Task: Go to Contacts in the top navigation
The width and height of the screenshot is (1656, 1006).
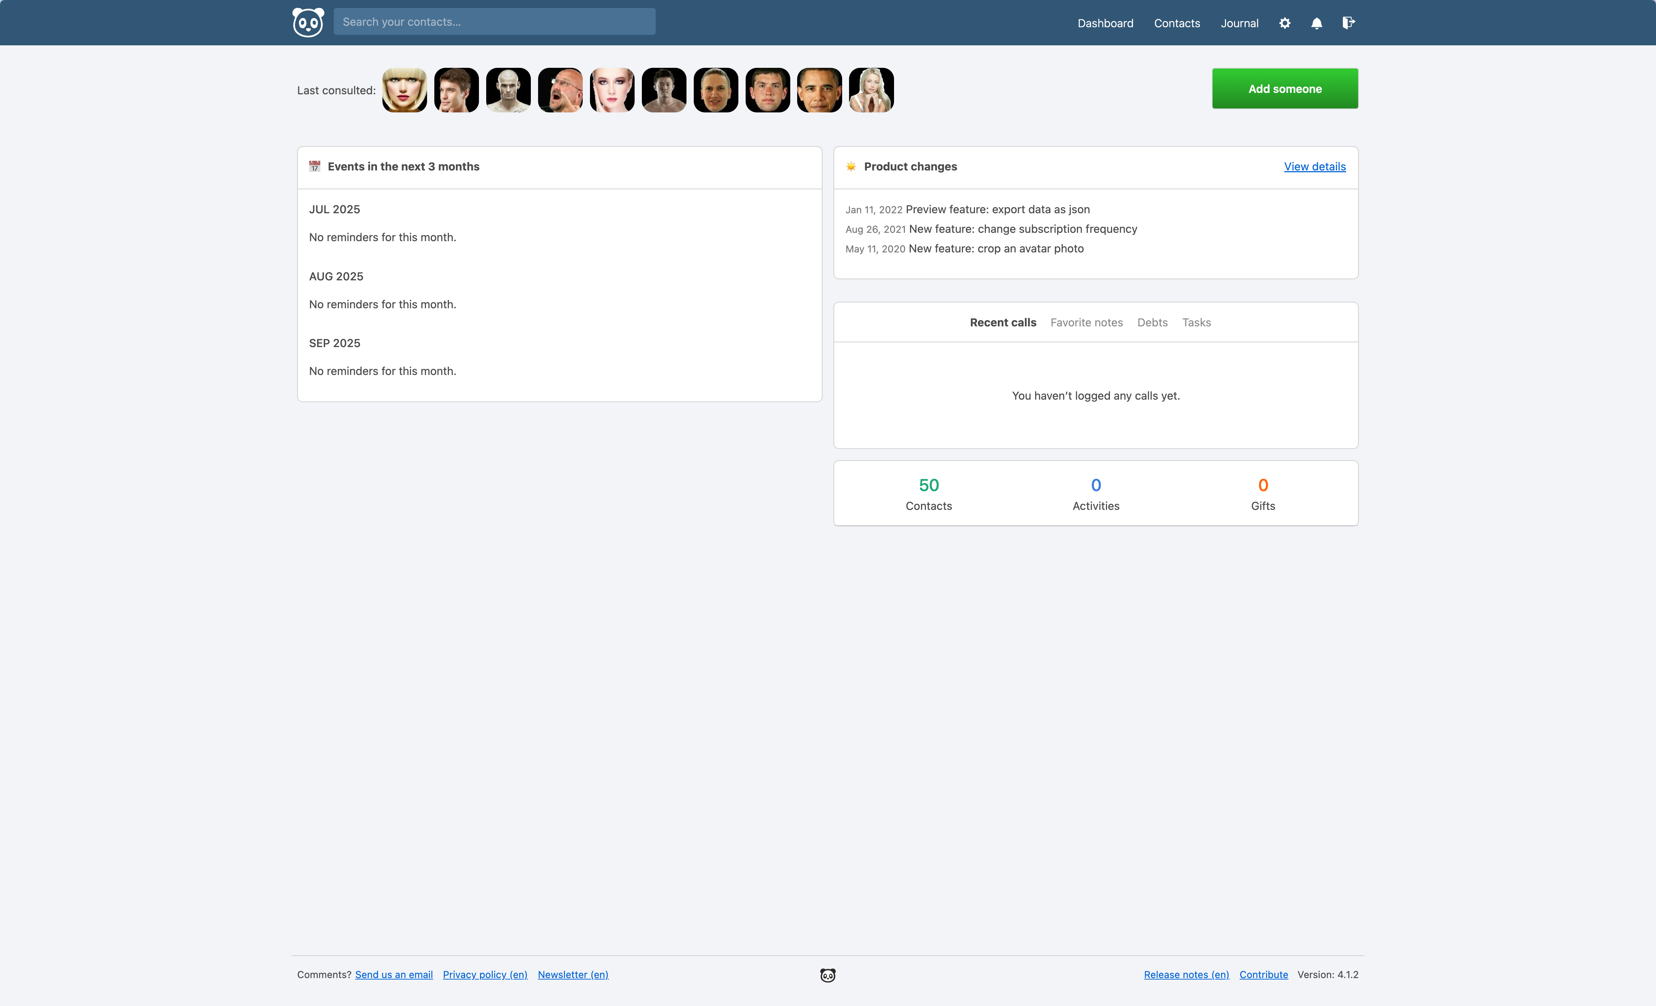Action: [x=1177, y=23]
